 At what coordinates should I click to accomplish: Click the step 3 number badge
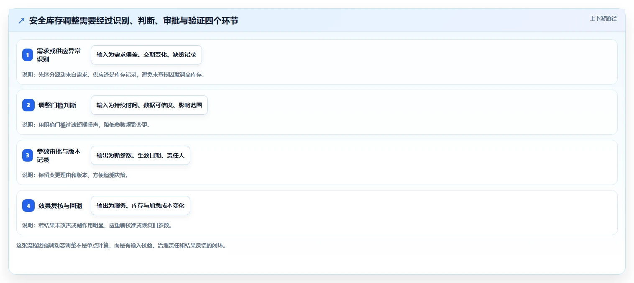coord(28,155)
